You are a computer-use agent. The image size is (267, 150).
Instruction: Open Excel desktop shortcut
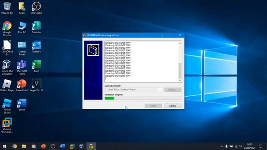[x=36, y=66]
